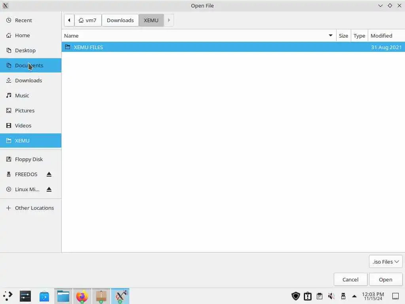Select XEMU breadcrumb segment

coord(151,20)
